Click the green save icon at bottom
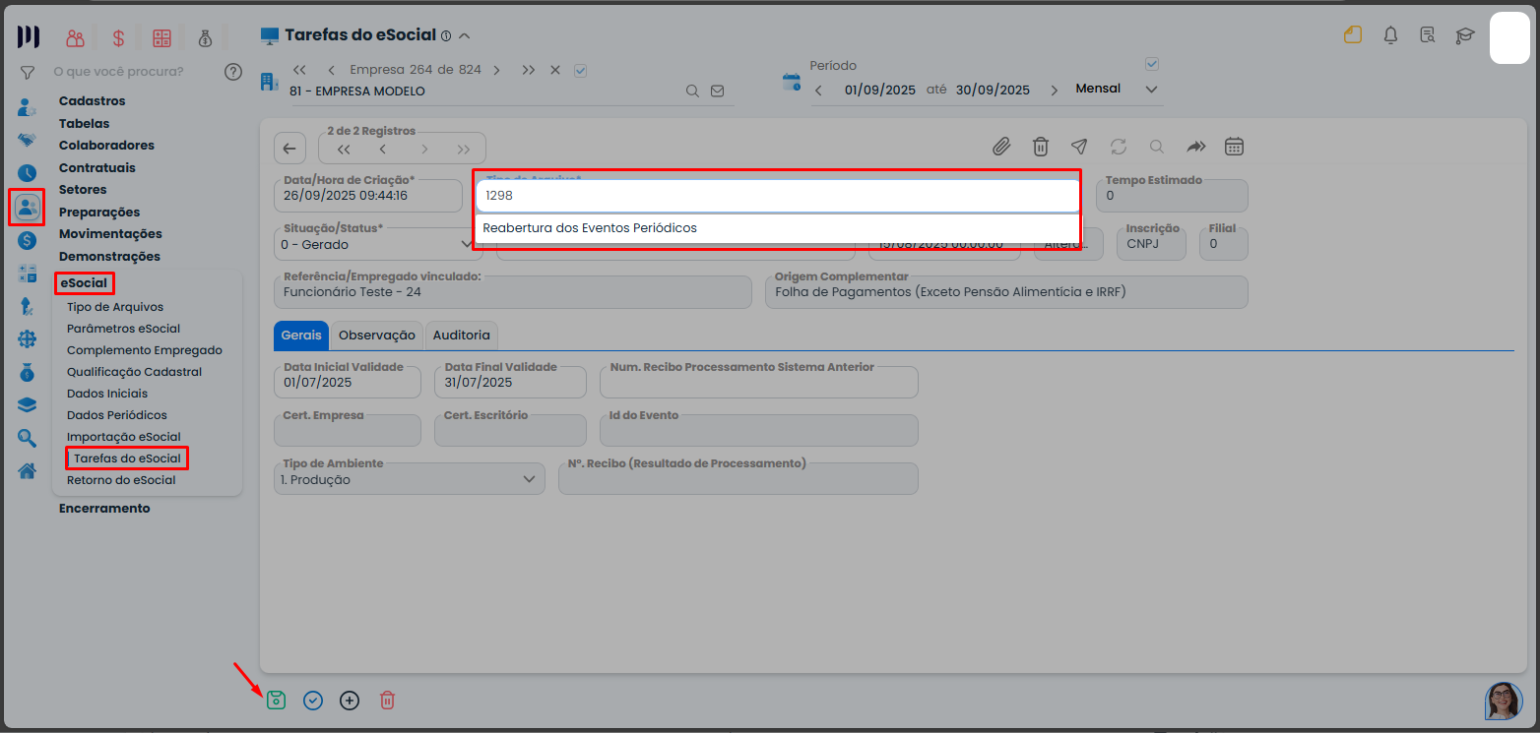This screenshot has height=733, width=1540. (277, 701)
